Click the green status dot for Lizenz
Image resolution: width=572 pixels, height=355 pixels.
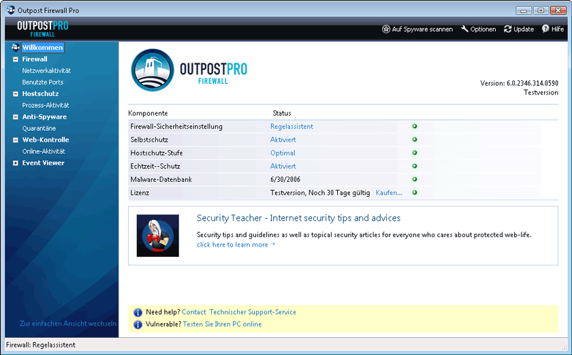point(415,192)
